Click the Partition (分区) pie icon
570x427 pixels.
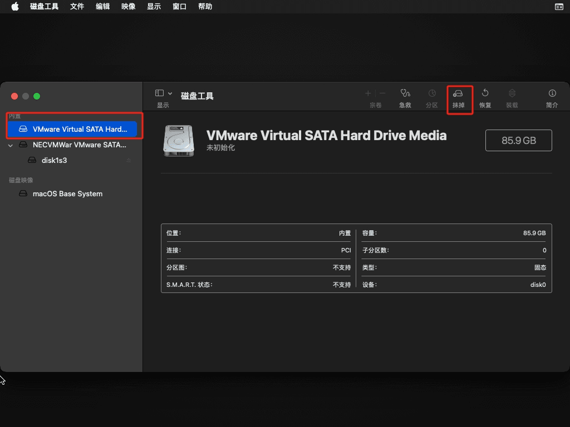pos(432,94)
